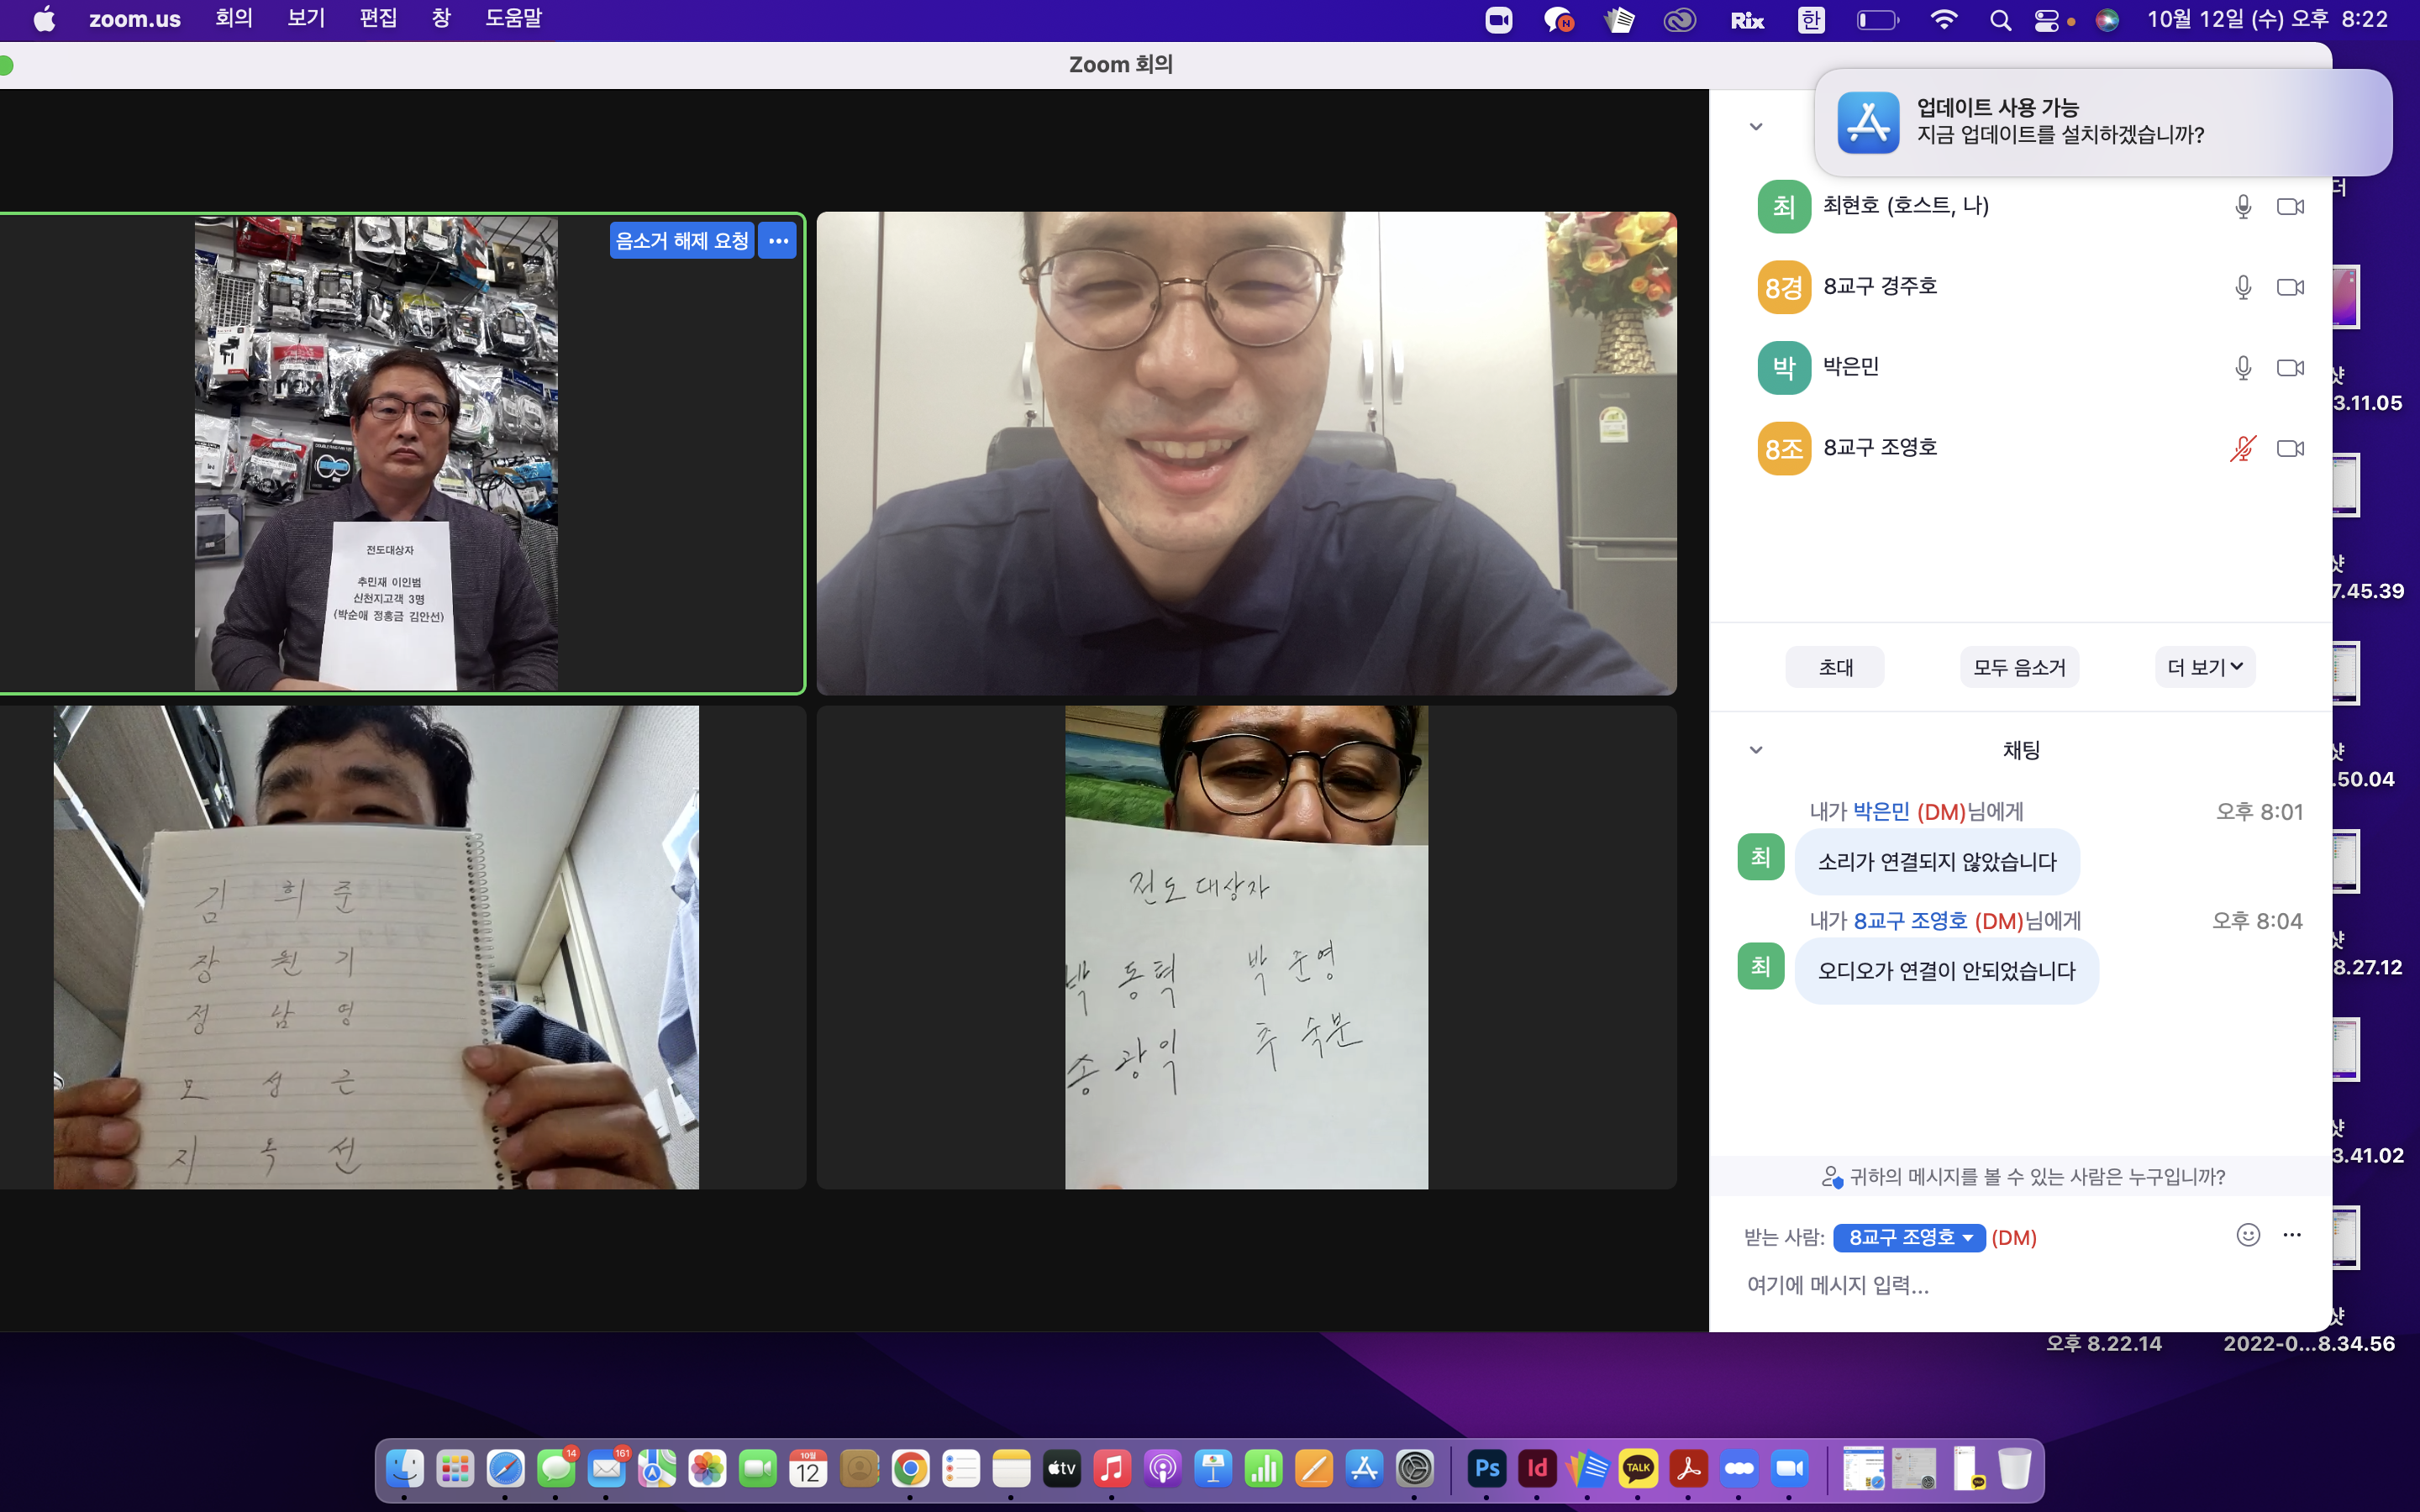The height and width of the screenshot is (1512, 2420).
Task: Open the 회의 menu
Action: point(234,19)
